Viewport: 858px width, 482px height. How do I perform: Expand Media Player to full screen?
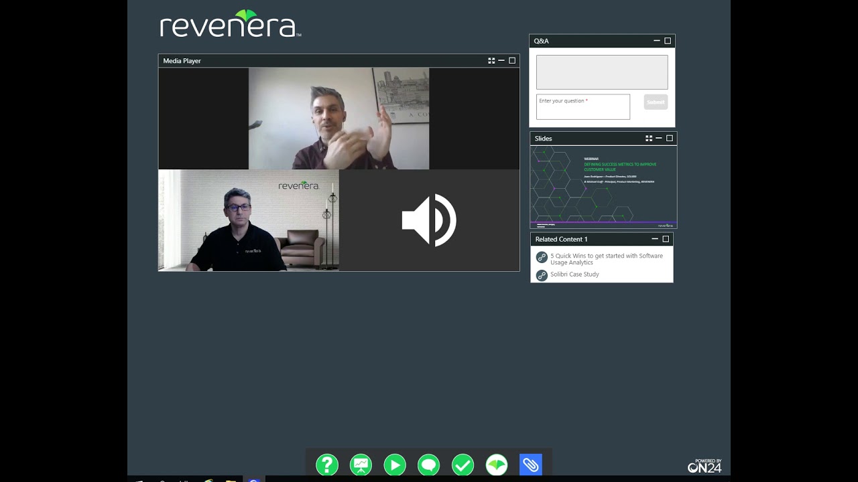pos(491,60)
